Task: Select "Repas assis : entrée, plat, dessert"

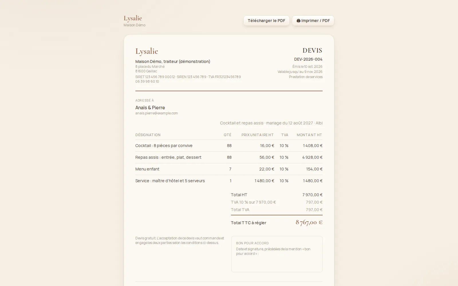Action: 168,157
